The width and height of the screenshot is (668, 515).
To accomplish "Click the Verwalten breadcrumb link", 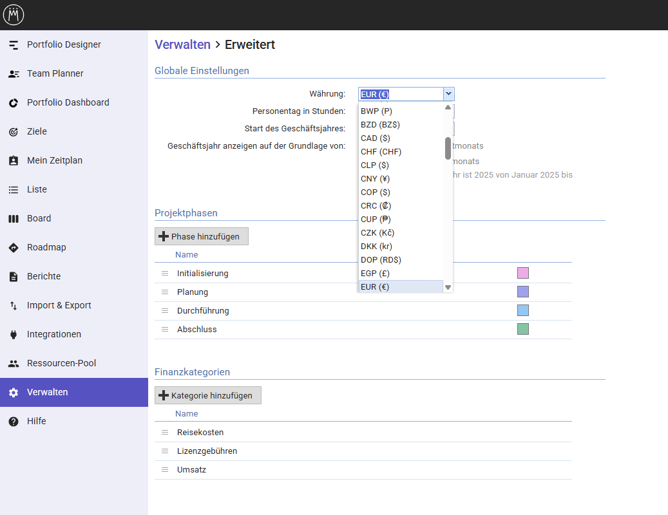I will coord(182,44).
